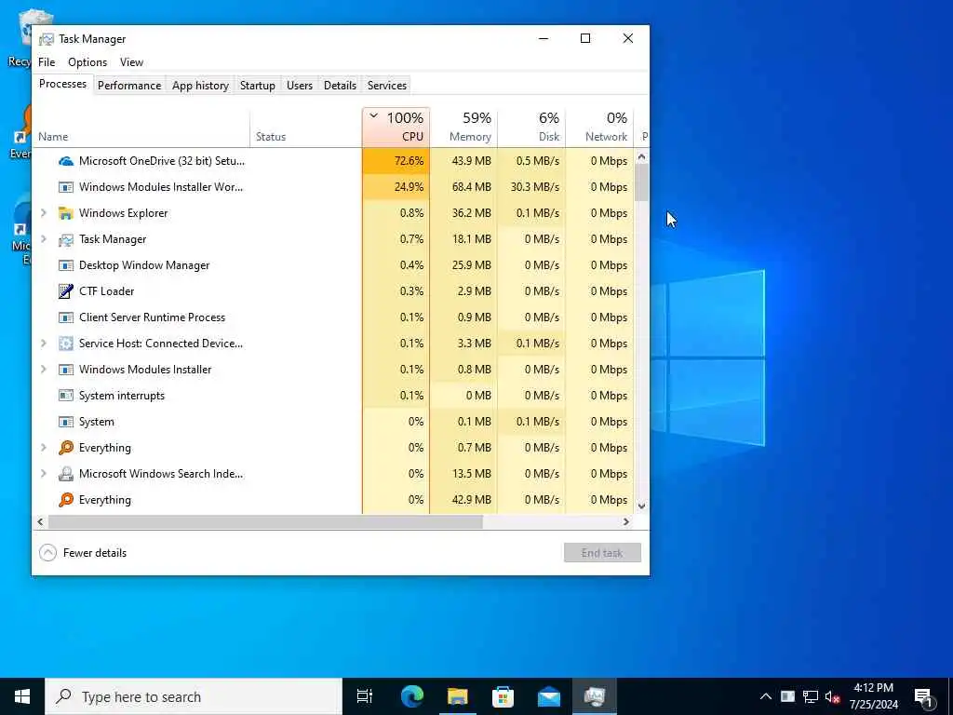Screen dimensions: 953x715
Task: Switch to the App history tab
Action: point(200,85)
